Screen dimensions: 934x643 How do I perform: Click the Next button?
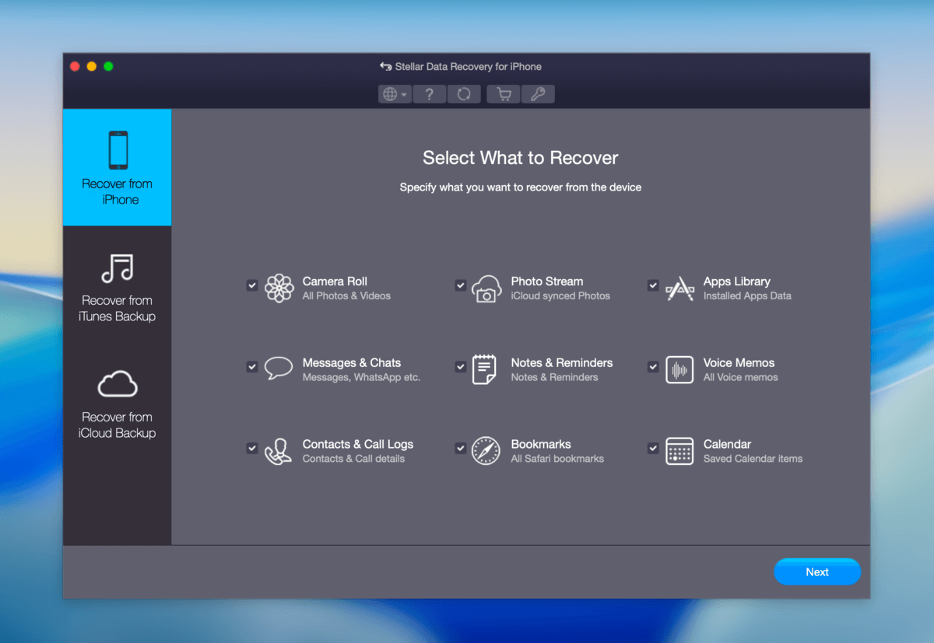pyautogui.click(x=816, y=571)
